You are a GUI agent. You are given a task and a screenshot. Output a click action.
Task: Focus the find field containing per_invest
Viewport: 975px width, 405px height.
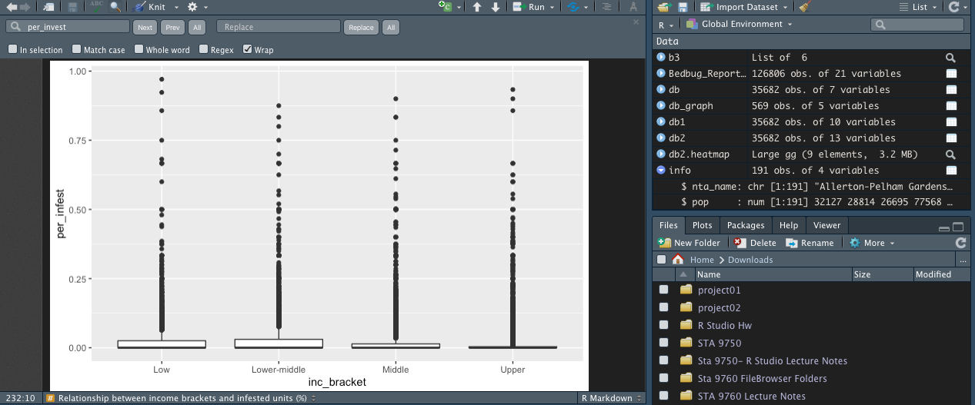67,27
